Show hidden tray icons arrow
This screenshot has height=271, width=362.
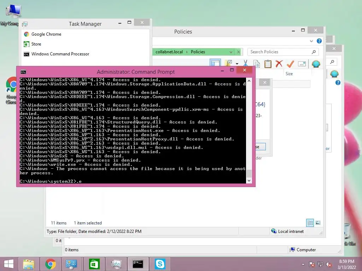[x=303, y=264]
